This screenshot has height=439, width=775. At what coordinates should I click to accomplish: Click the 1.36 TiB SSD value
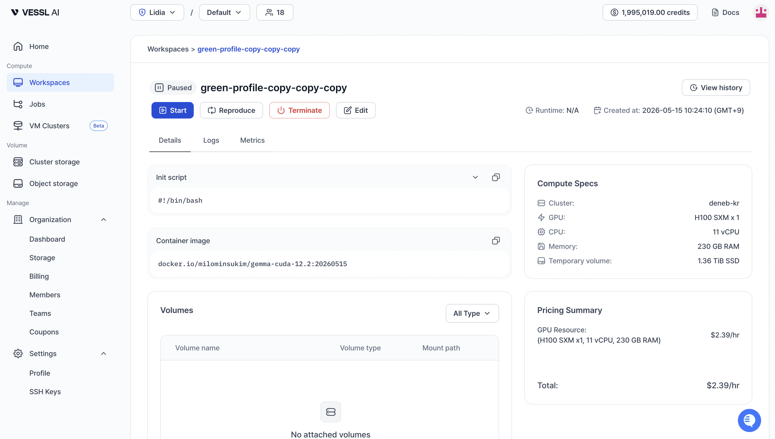click(718, 261)
